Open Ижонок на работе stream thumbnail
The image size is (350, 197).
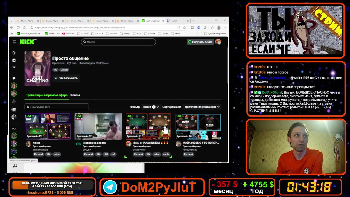tap(98, 126)
